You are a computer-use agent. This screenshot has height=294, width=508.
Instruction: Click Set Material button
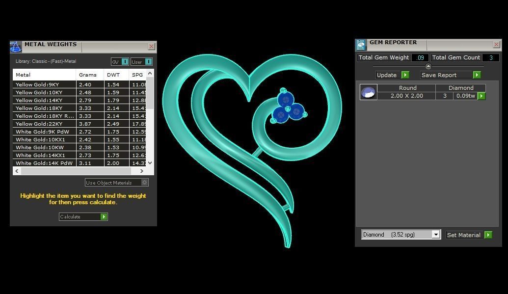coord(469,235)
